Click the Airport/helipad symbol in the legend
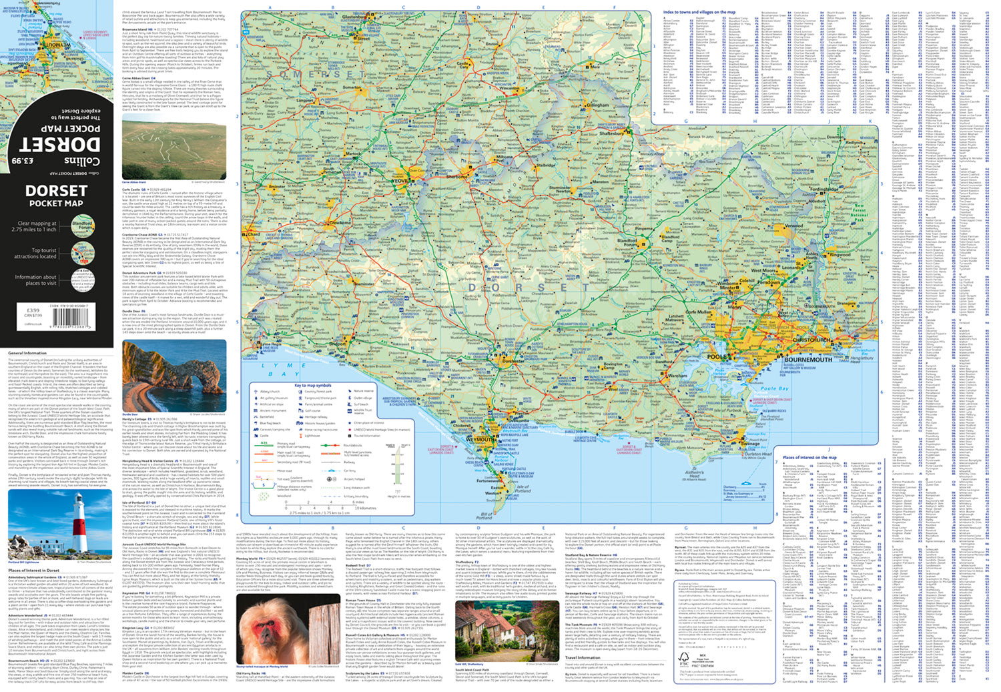1001x692 pixels. [x=329, y=479]
